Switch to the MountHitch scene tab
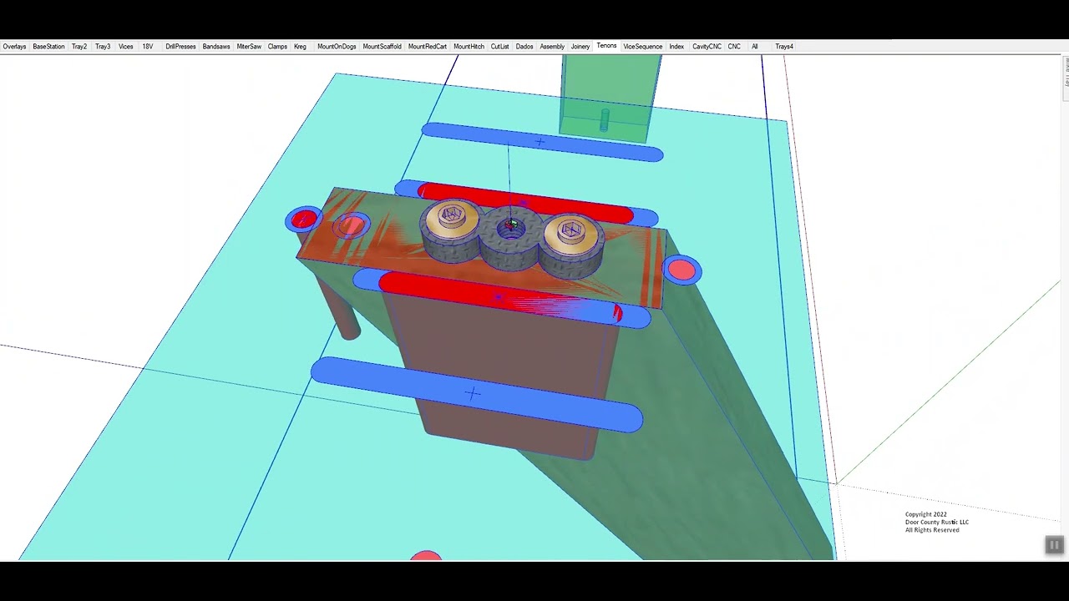Screen dimensions: 1069x601 (469, 47)
